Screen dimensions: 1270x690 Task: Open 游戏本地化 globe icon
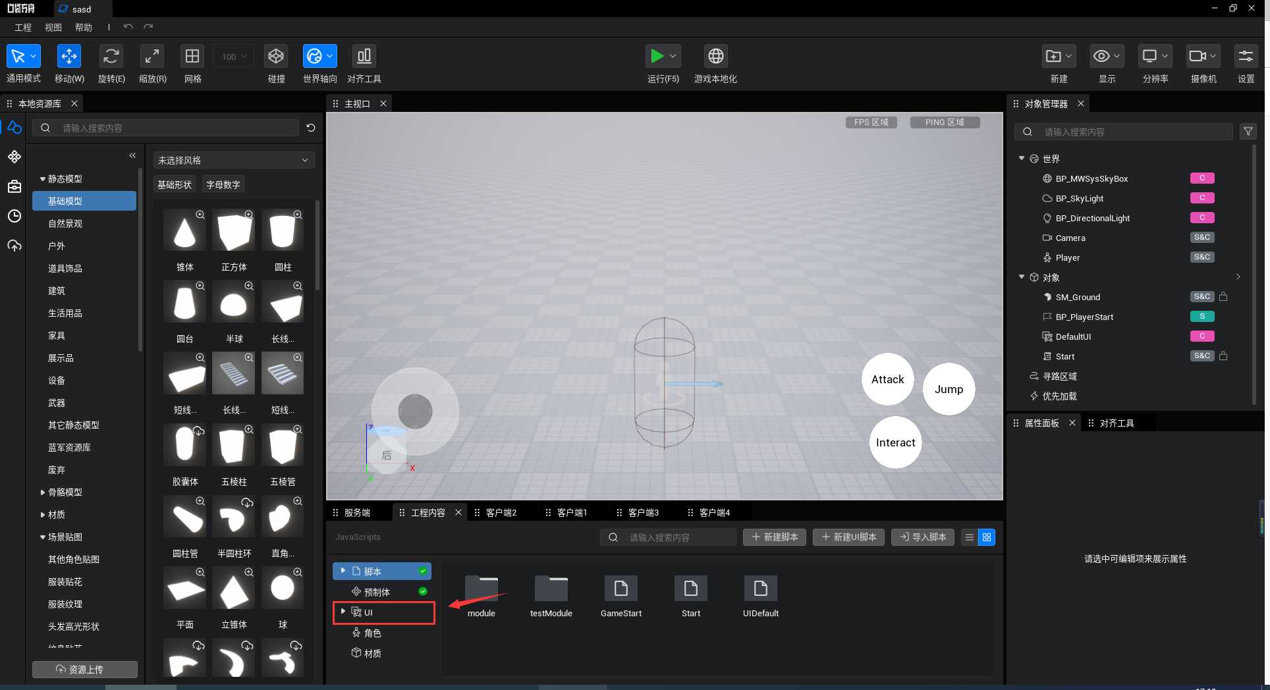pos(715,57)
